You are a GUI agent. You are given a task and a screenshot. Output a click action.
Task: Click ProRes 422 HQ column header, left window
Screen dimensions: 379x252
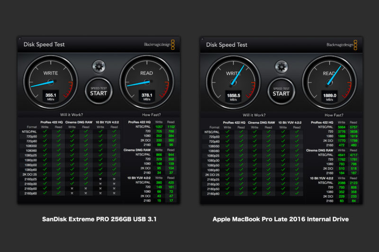[50, 122]
